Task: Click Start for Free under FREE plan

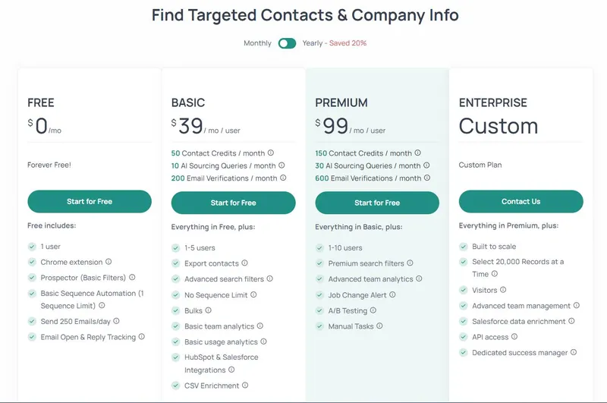Action: (x=90, y=201)
